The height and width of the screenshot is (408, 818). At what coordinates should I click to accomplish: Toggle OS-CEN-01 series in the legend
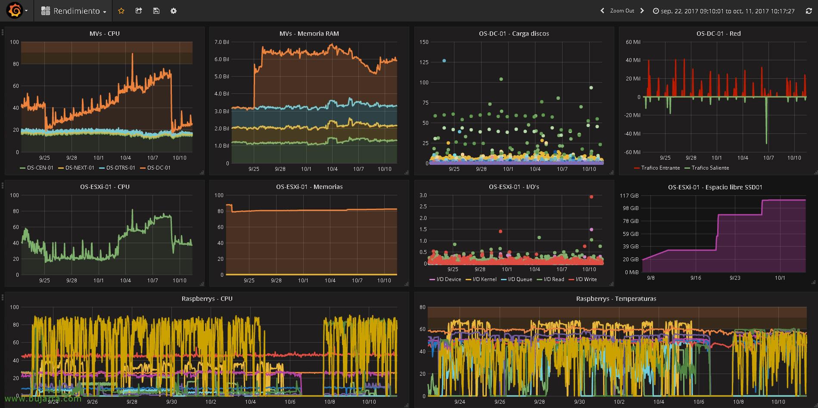40,168
